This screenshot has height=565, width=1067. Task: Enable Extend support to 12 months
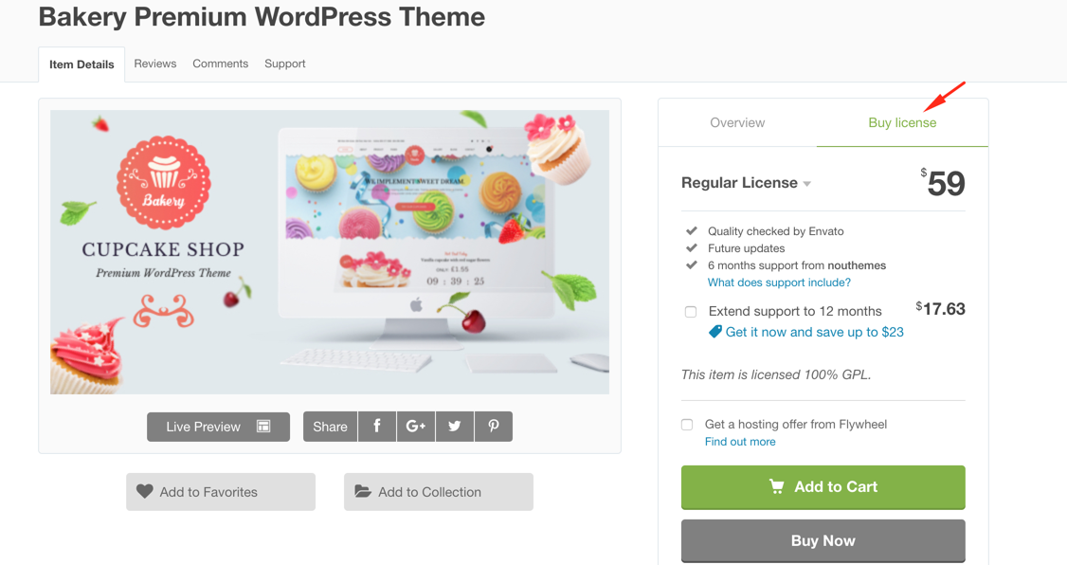click(x=691, y=312)
